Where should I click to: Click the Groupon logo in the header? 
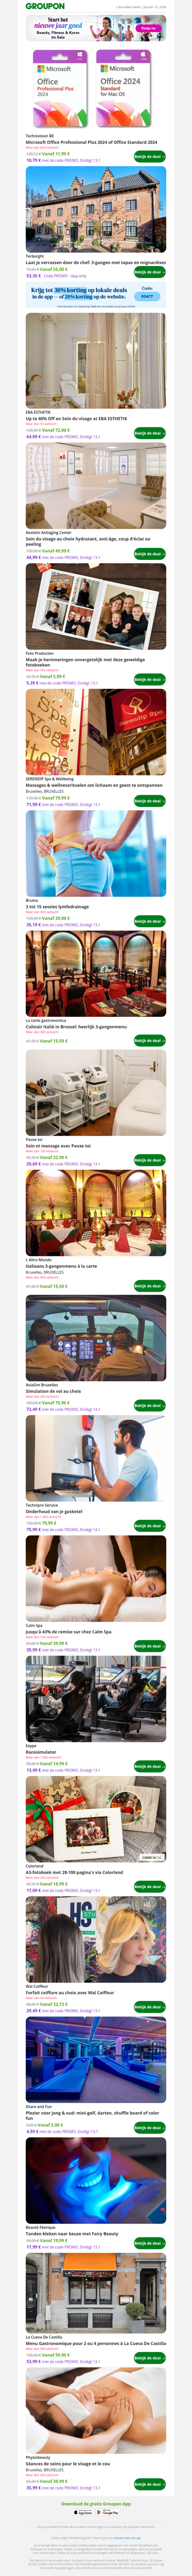[x=45, y=6]
